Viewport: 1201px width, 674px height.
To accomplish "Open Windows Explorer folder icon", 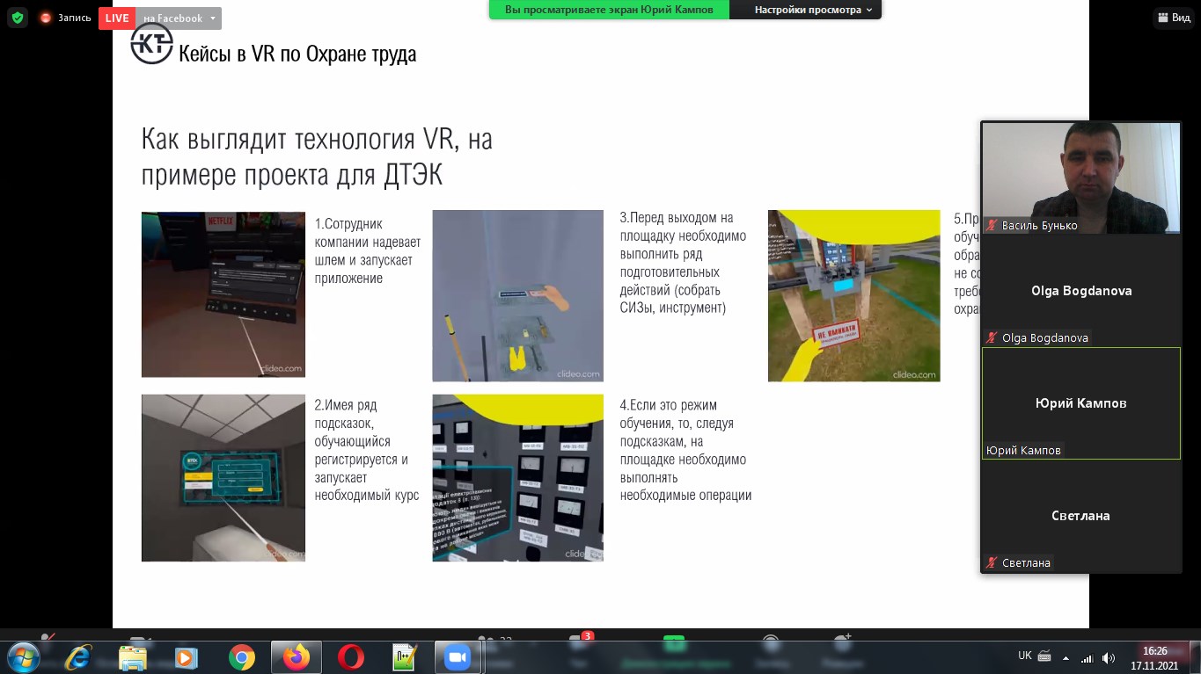I will click(x=132, y=656).
